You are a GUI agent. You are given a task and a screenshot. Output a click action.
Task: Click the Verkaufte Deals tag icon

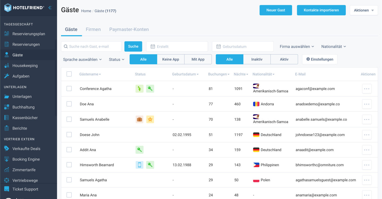pyautogui.click(x=7, y=149)
